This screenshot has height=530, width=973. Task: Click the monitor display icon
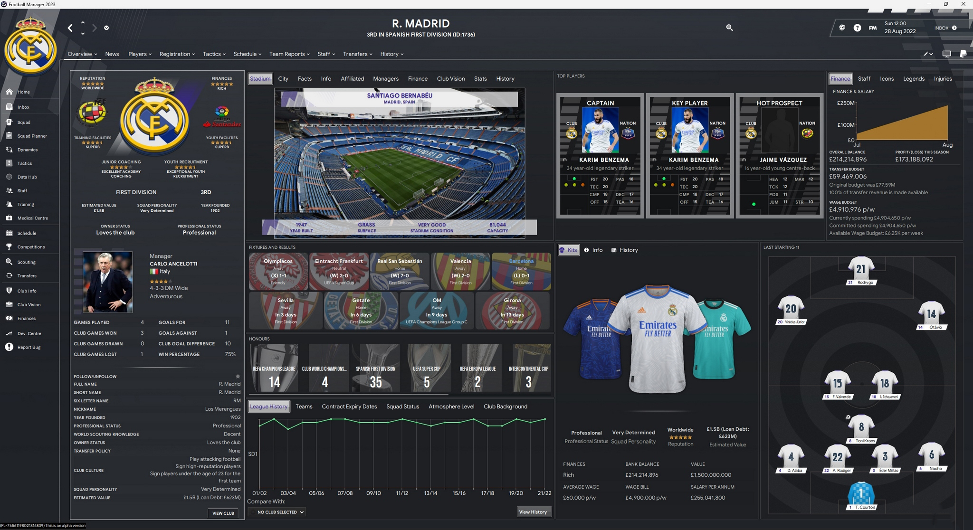[x=946, y=54]
